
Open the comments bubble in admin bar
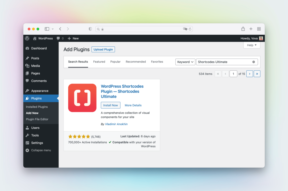click(x=60, y=38)
